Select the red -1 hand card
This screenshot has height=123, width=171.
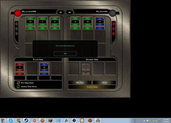(x=20, y=68)
